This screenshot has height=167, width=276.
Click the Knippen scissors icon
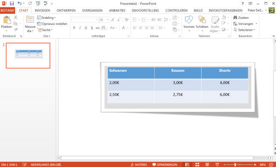pyautogui.click(x=16, y=18)
